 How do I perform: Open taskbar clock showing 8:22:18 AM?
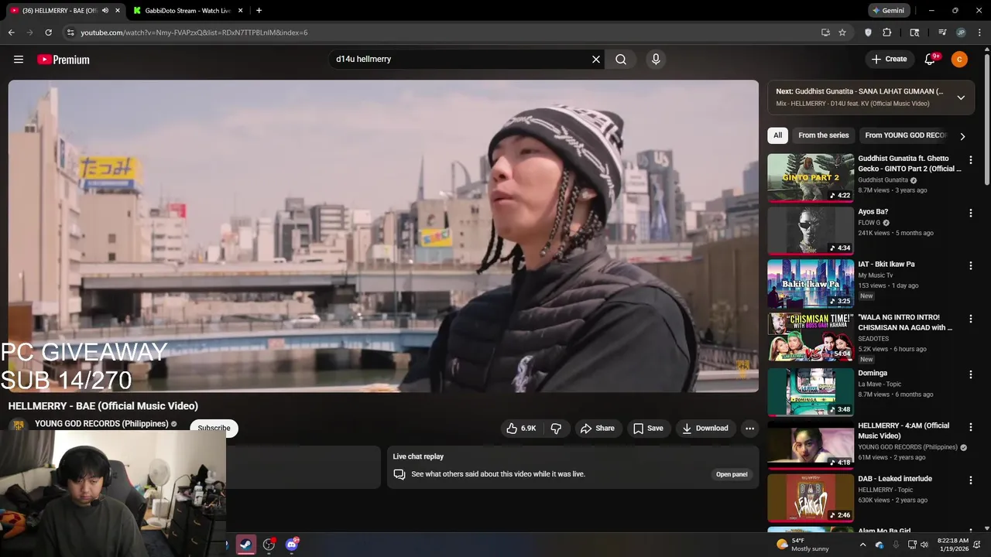pos(952,545)
